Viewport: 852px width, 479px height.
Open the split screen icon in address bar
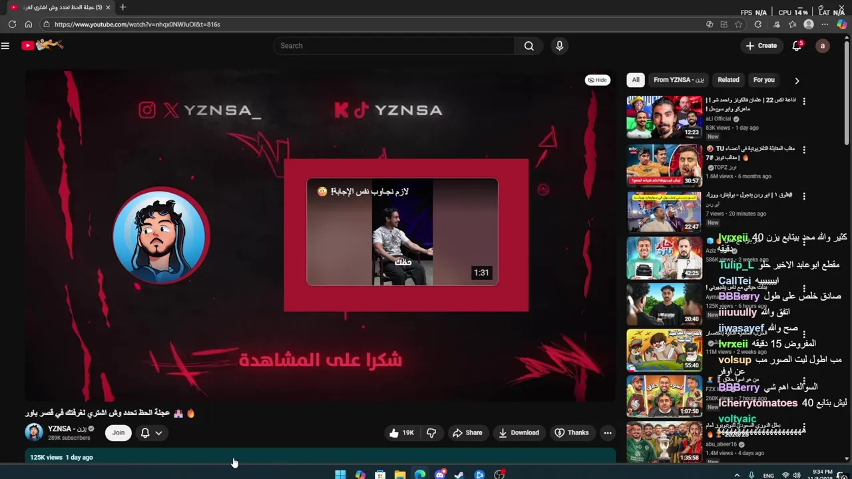tap(724, 24)
